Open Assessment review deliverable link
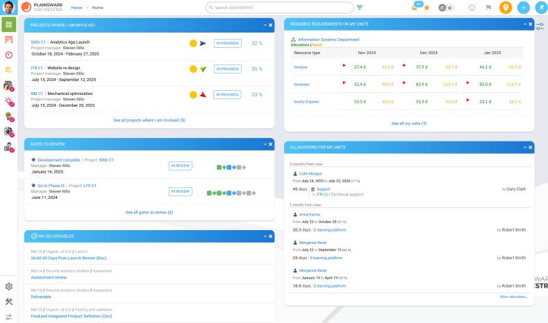 [x=49, y=278]
